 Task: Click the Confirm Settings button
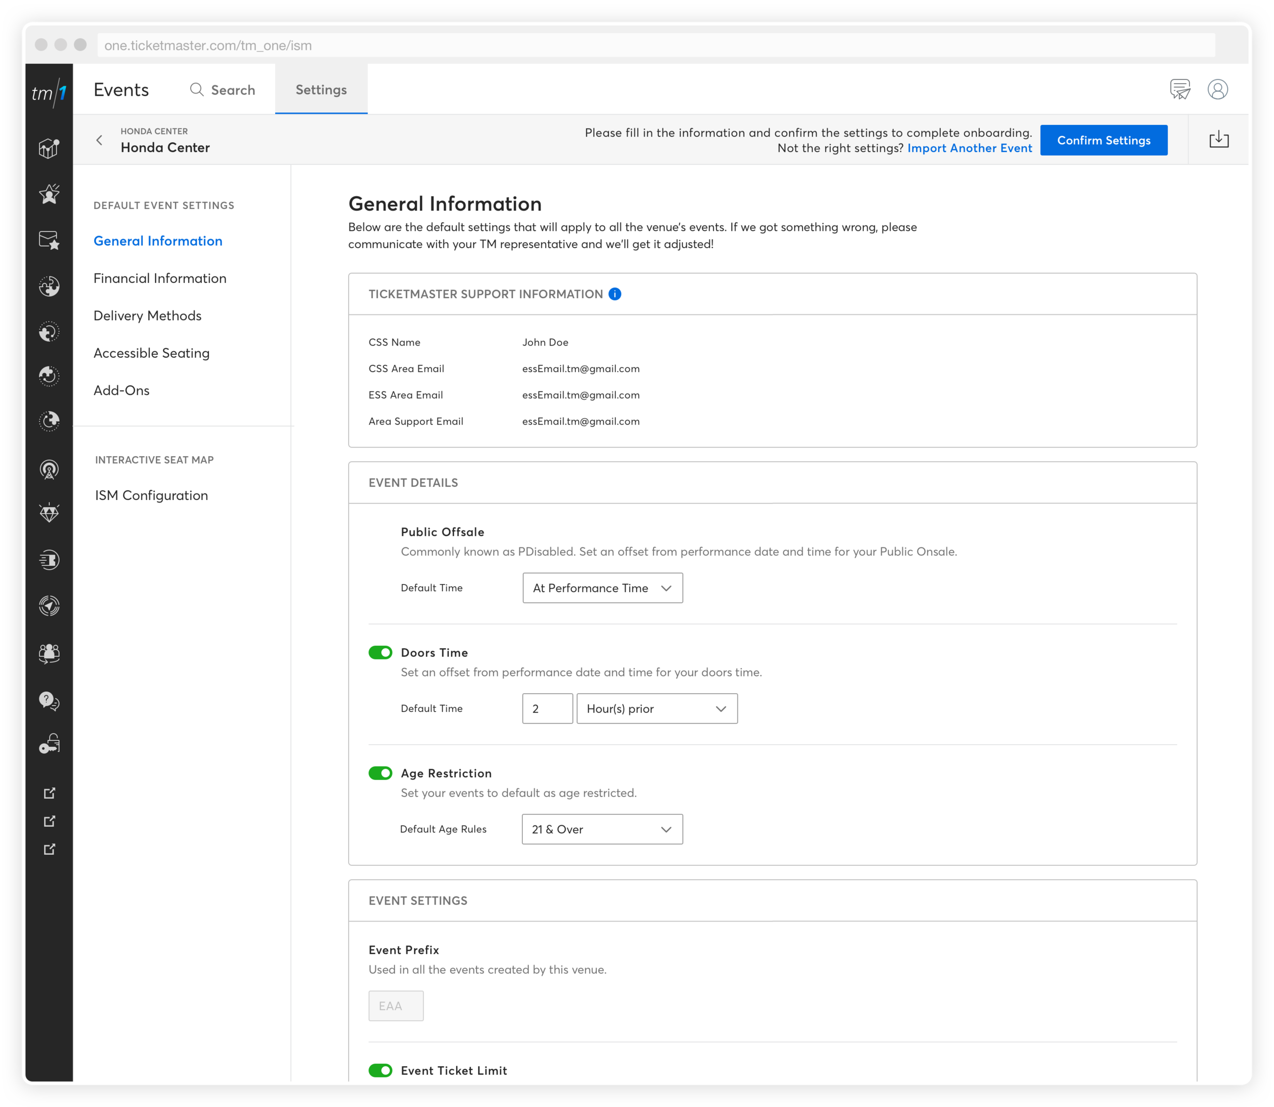point(1103,140)
